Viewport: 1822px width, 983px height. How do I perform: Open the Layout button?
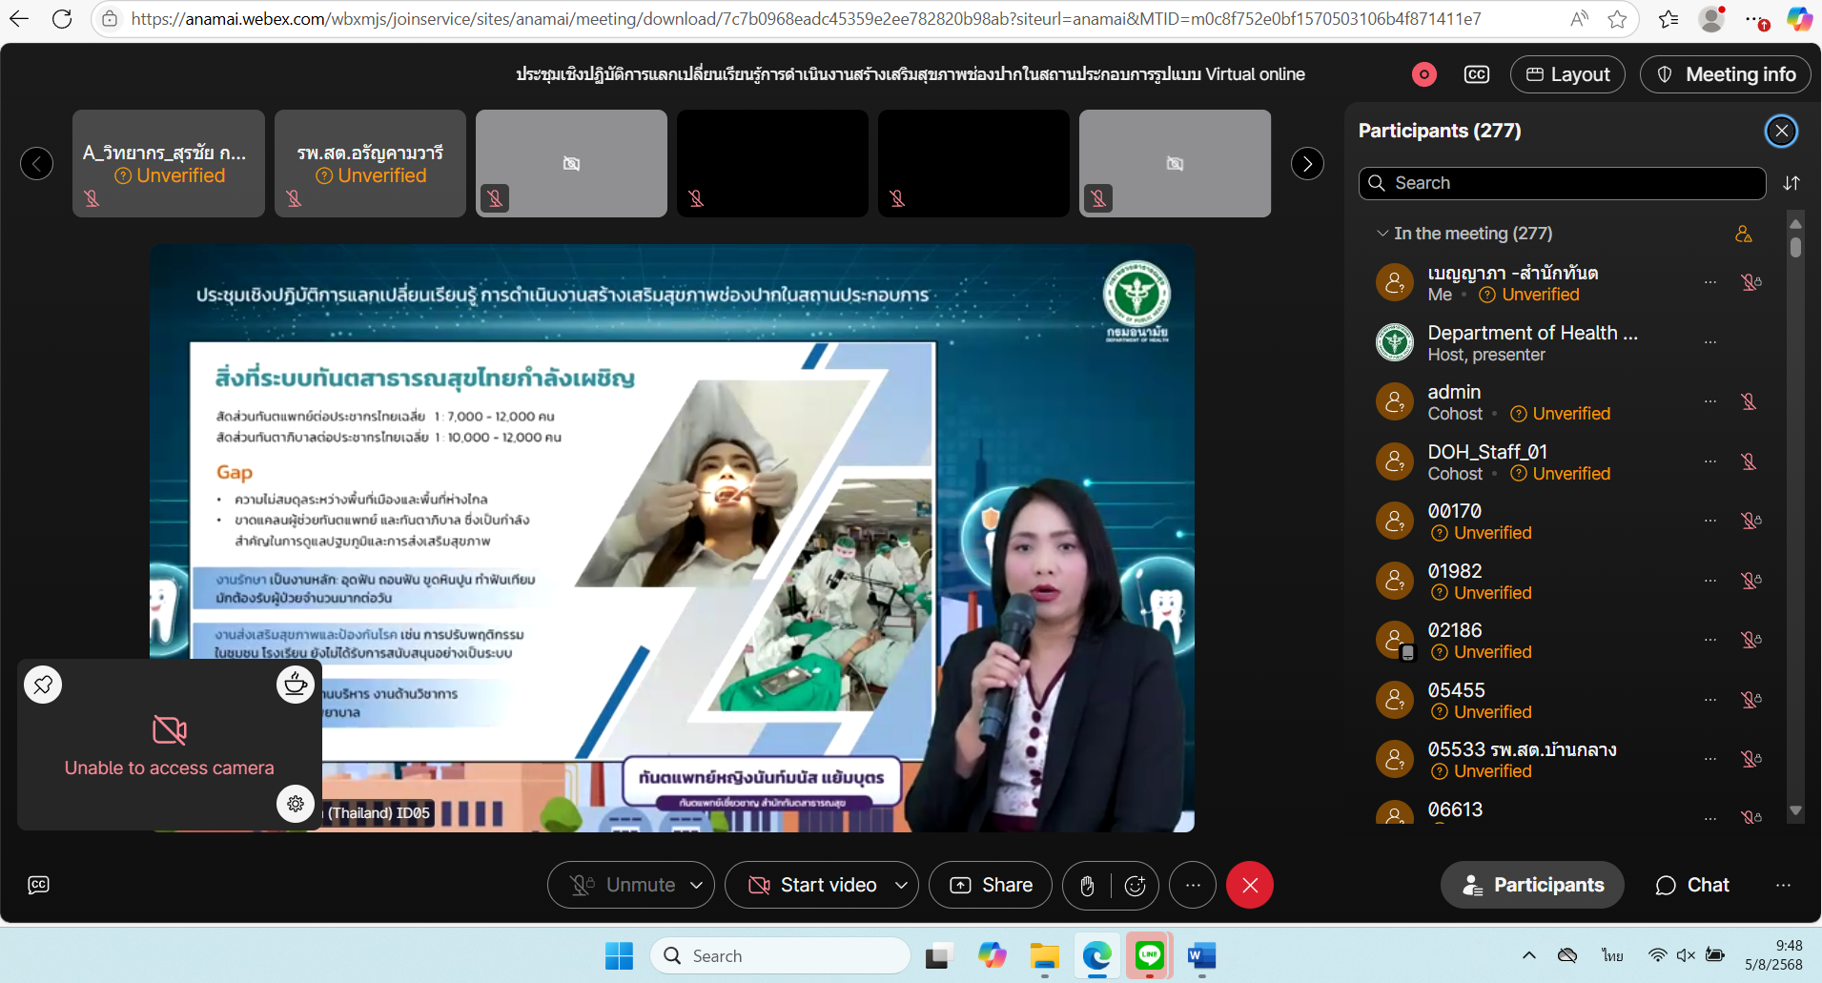pos(1567,74)
